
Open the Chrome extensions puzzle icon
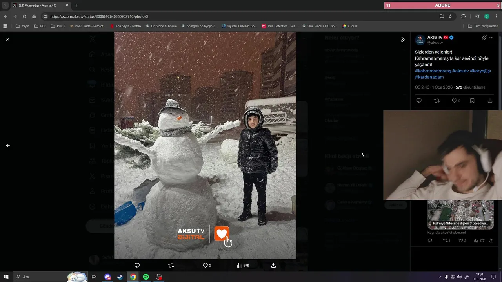(x=463, y=16)
